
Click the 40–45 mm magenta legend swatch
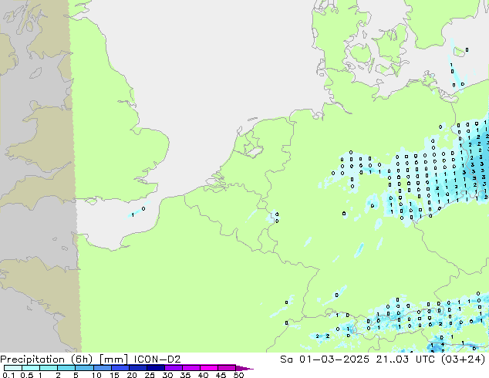(x=209, y=368)
